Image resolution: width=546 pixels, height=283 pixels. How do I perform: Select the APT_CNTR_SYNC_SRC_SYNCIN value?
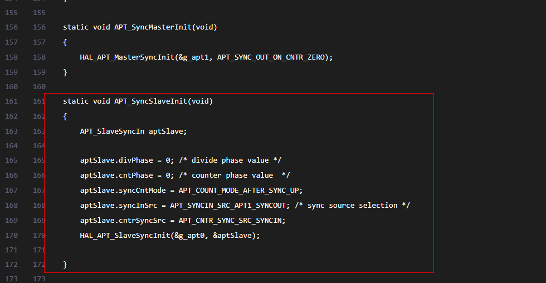click(232, 221)
